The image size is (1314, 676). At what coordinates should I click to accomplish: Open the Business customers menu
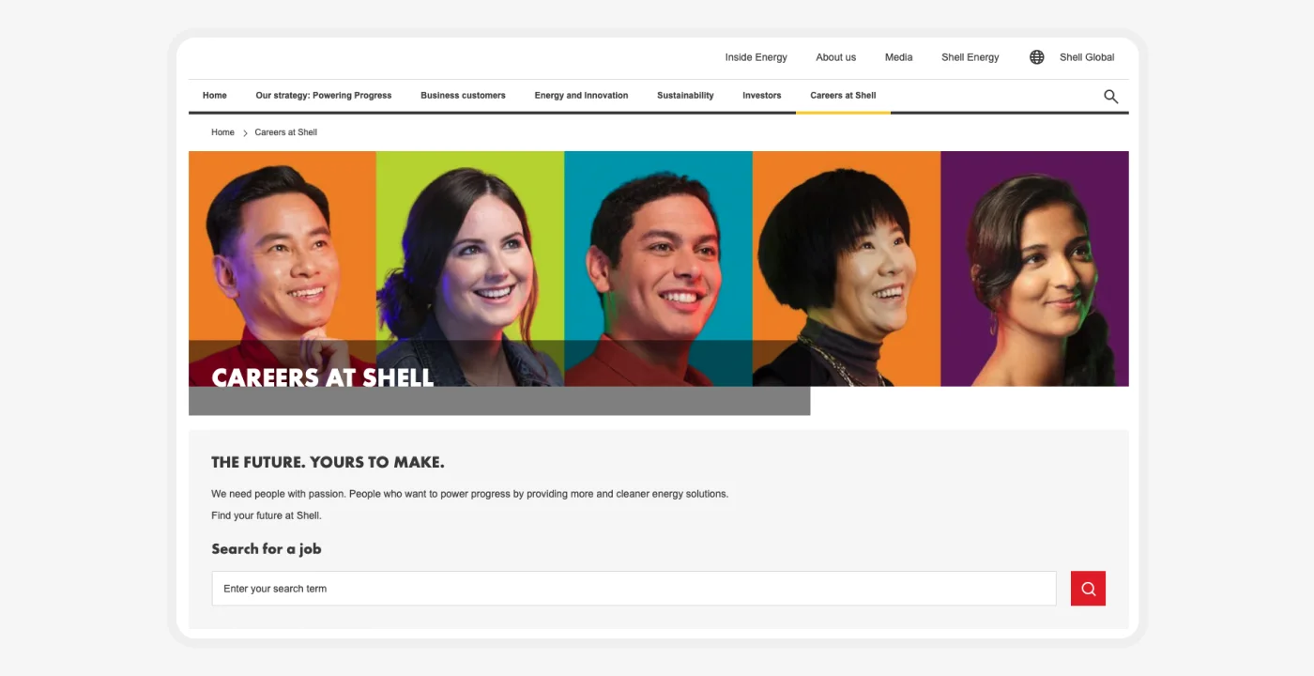pos(463,96)
